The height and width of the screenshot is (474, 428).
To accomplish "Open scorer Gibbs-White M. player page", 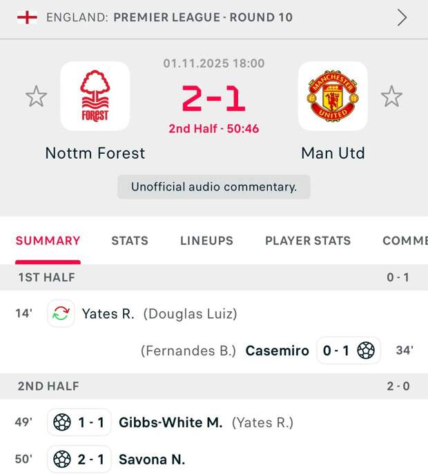I will 171,422.
